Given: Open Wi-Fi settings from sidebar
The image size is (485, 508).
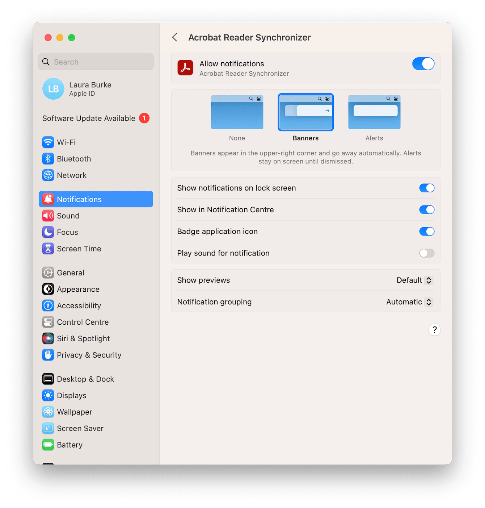Looking at the screenshot, I should coord(66,142).
